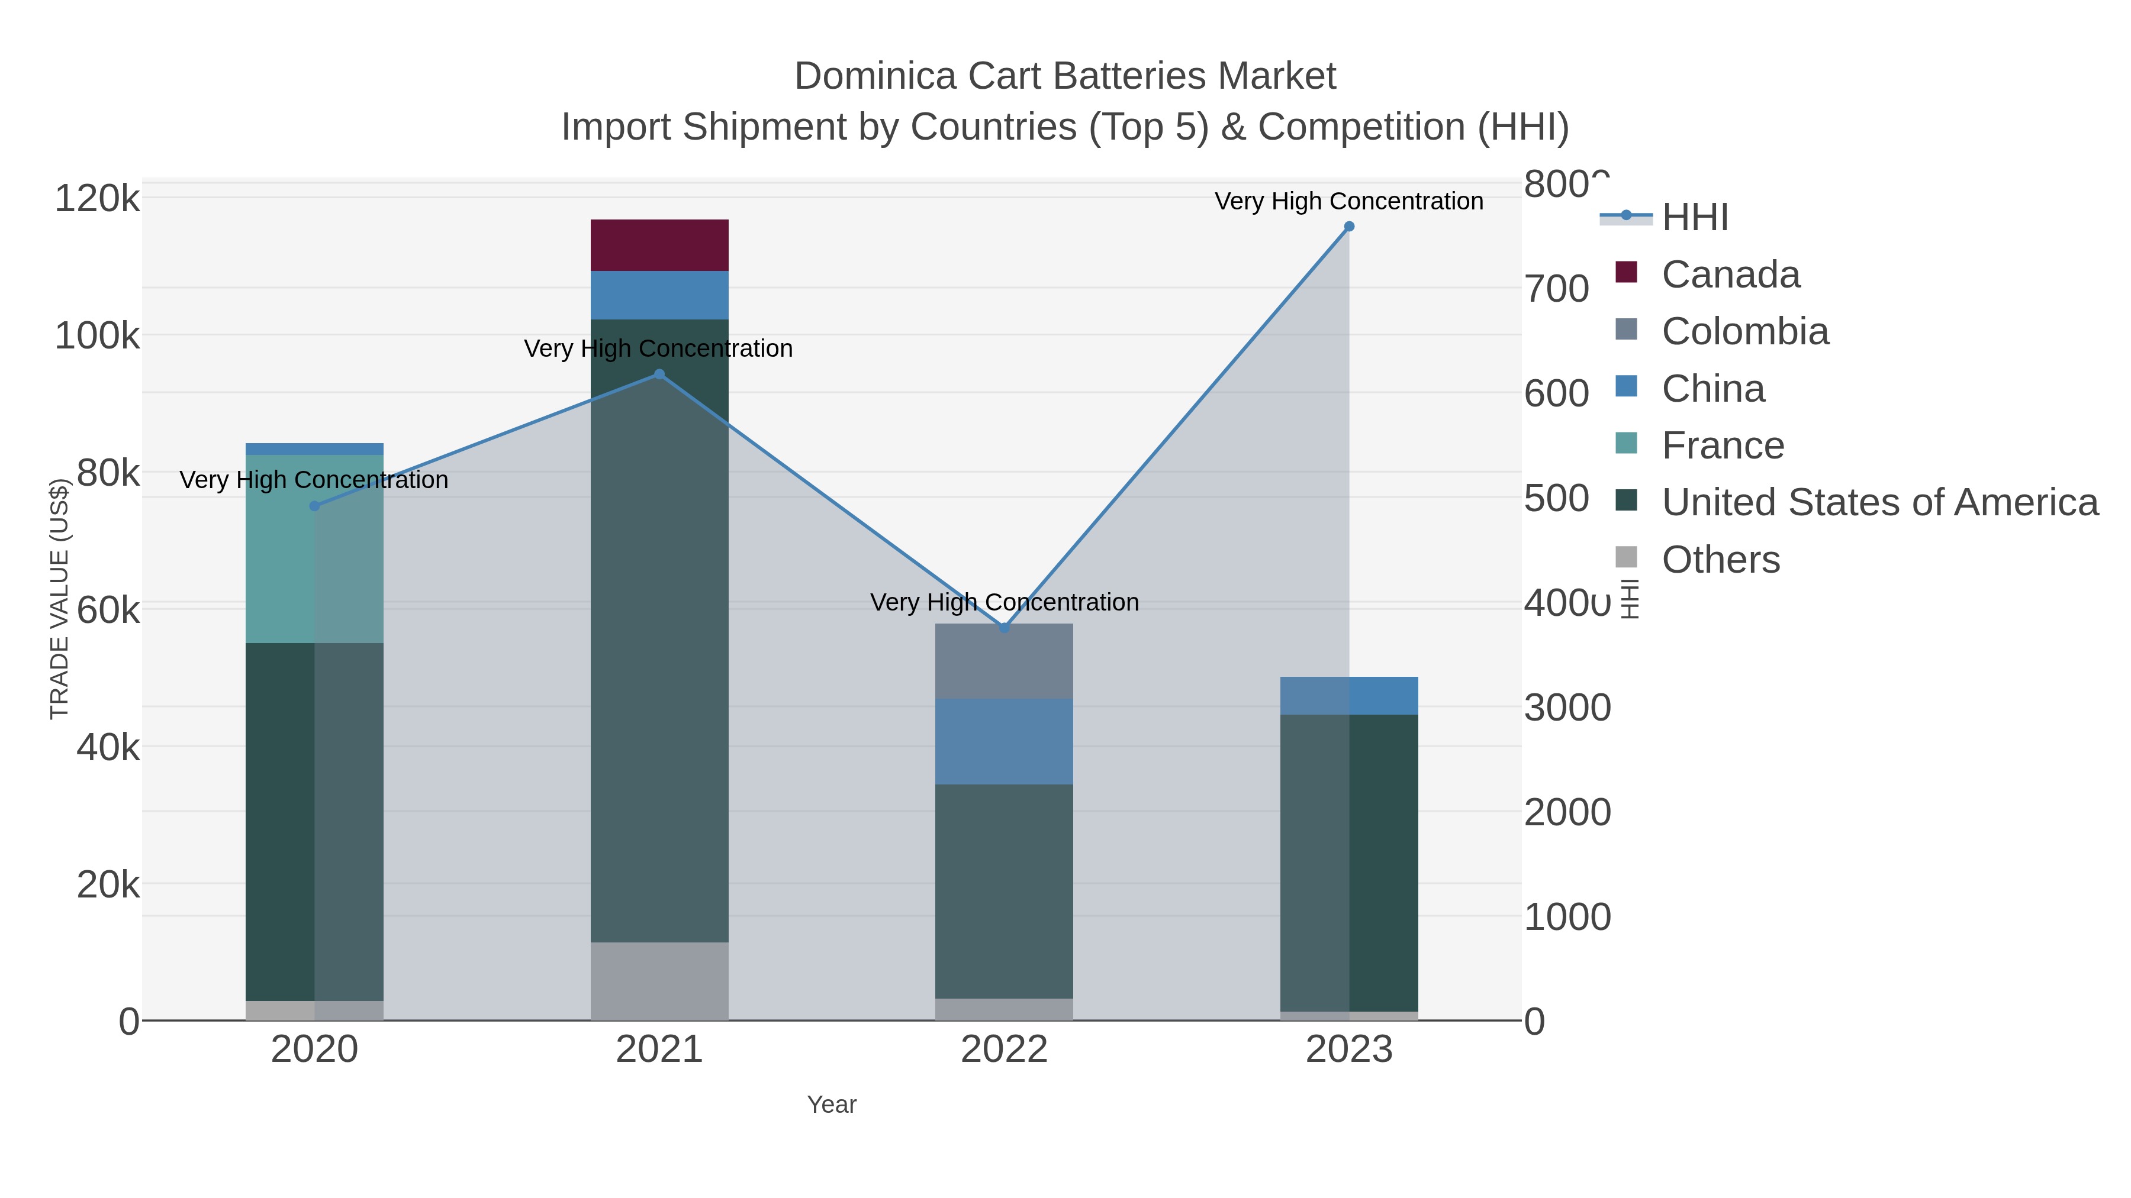Click Very High Concentration label above 2023
The image size is (2131, 1198).
click(x=1349, y=201)
